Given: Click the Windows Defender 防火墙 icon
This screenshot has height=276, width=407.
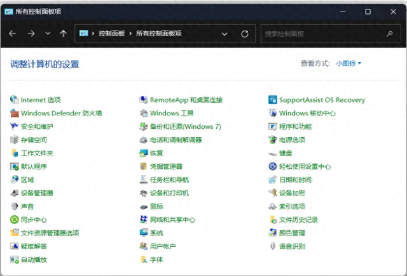Looking at the screenshot, I should (15, 114).
